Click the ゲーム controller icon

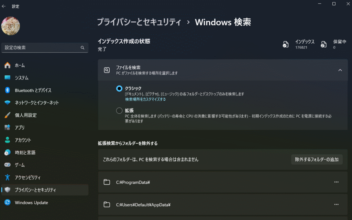pyautogui.click(x=8, y=165)
